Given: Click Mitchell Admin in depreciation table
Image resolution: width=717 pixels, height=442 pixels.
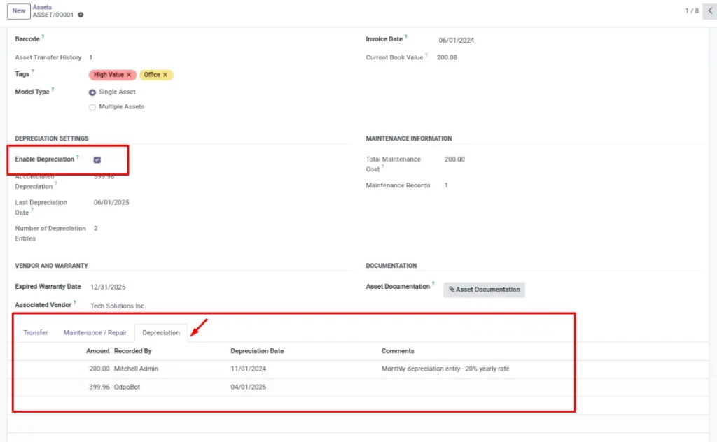Looking at the screenshot, I should pyautogui.click(x=136, y=369).
